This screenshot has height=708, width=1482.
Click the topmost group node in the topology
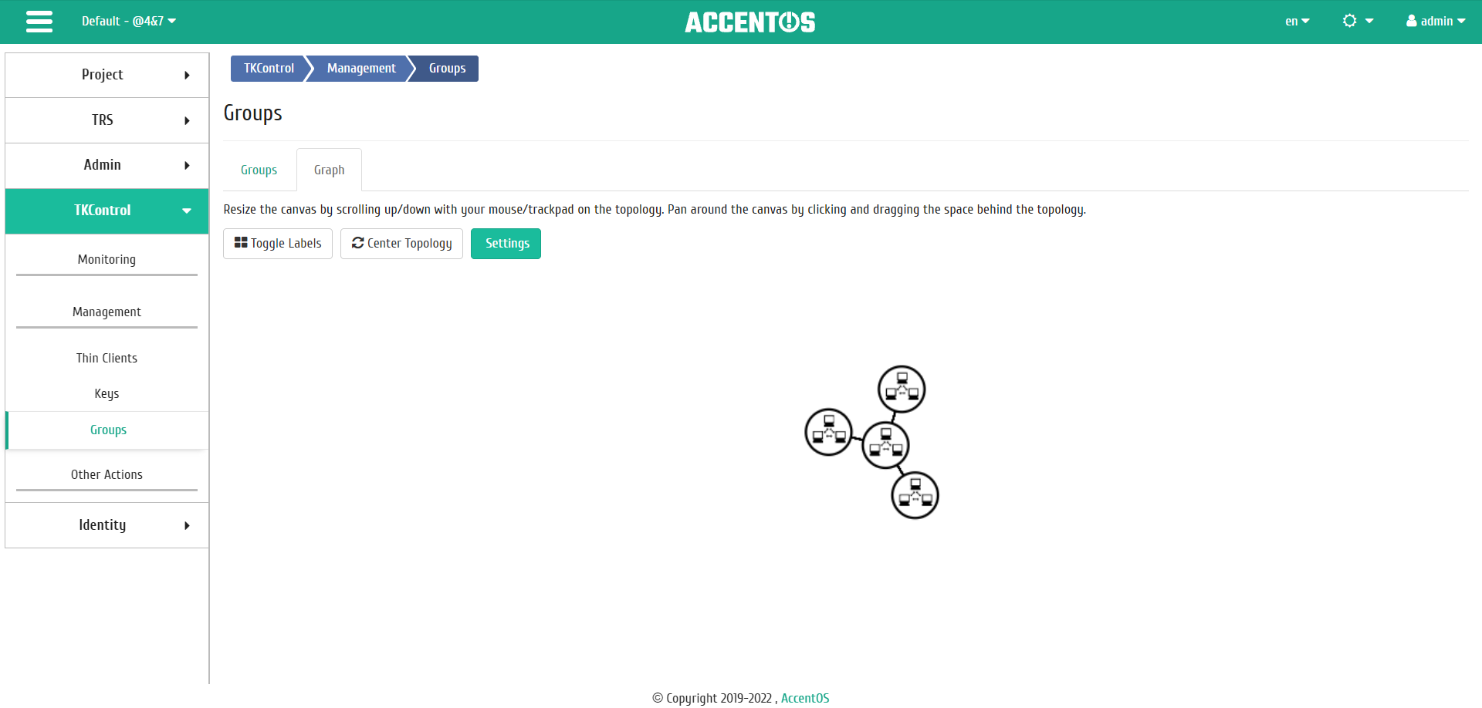902,389
